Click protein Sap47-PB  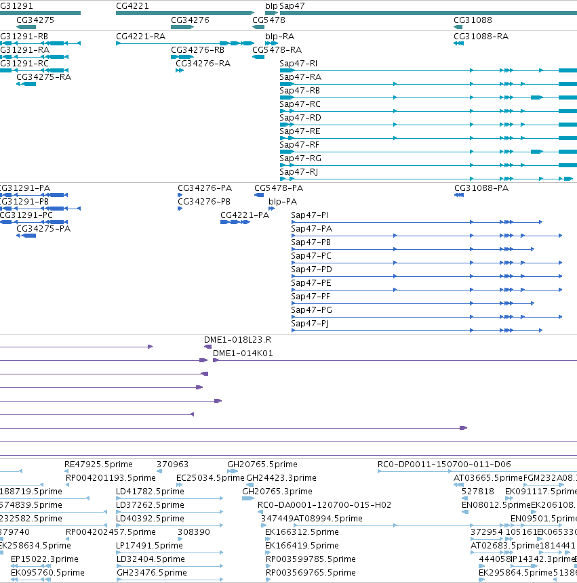pos(311,242)
